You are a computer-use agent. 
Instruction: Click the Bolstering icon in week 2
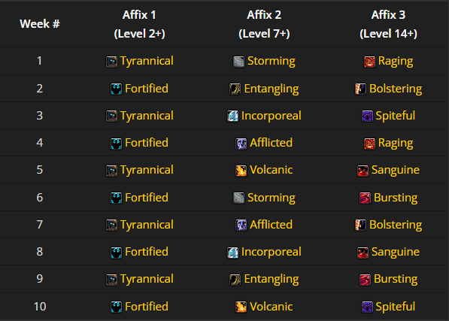click(360, 89)
